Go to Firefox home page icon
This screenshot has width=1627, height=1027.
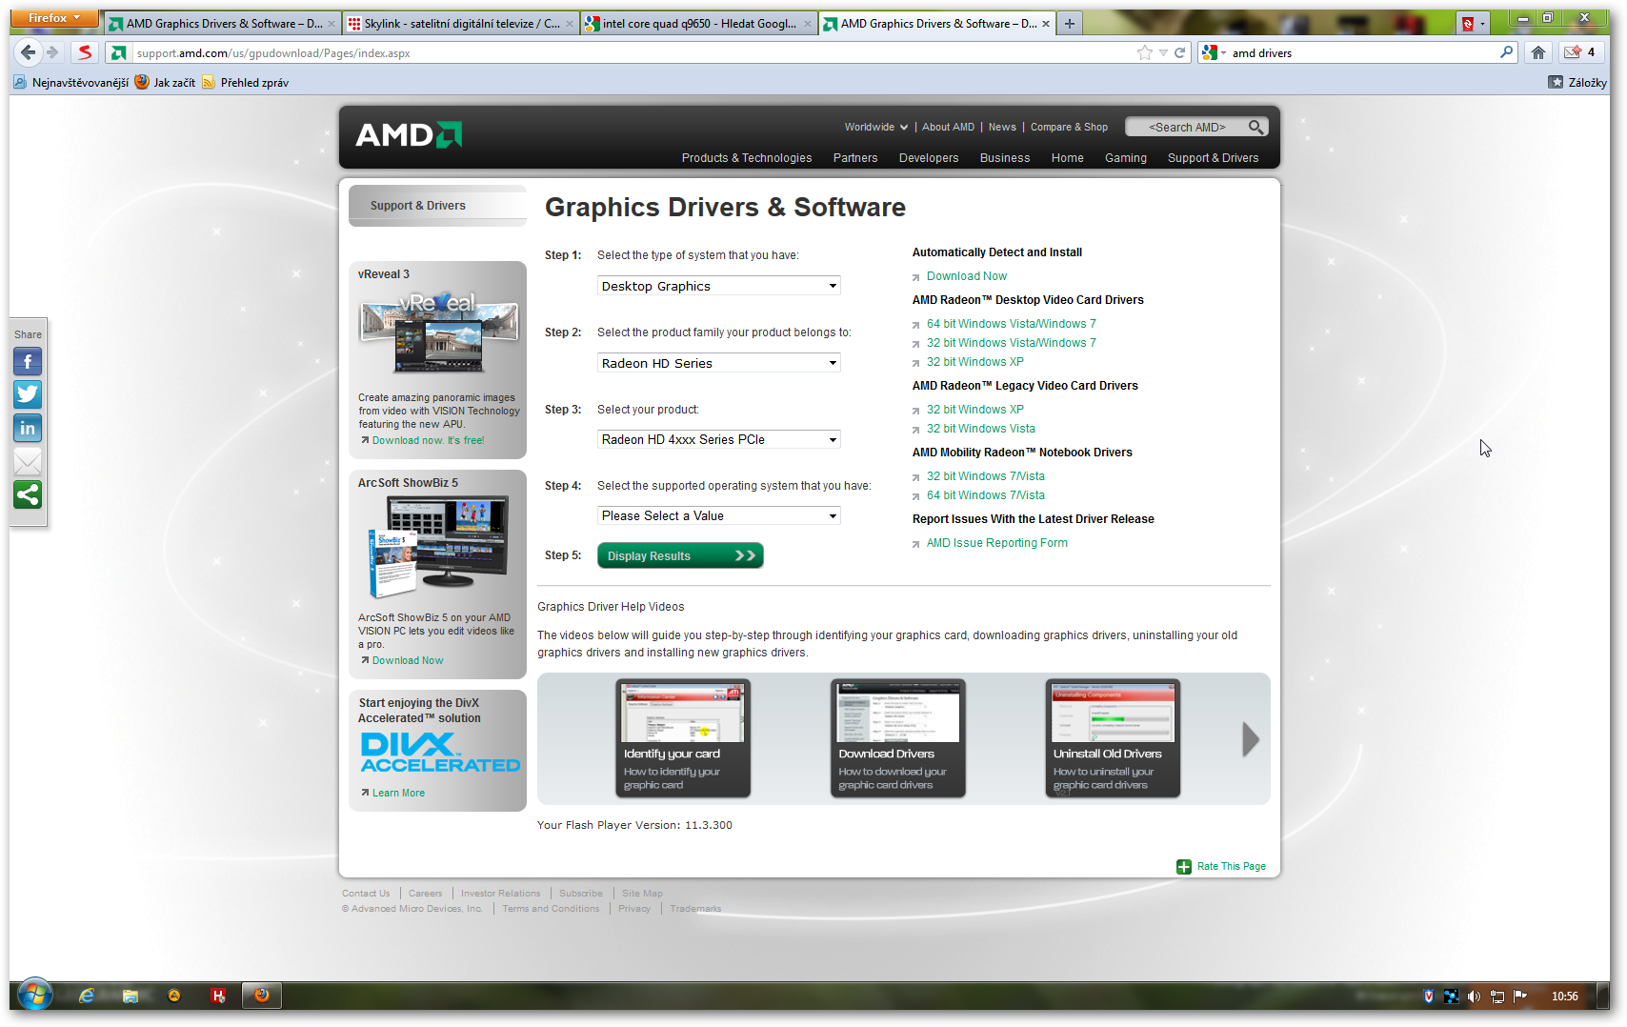click(1537, 53)
